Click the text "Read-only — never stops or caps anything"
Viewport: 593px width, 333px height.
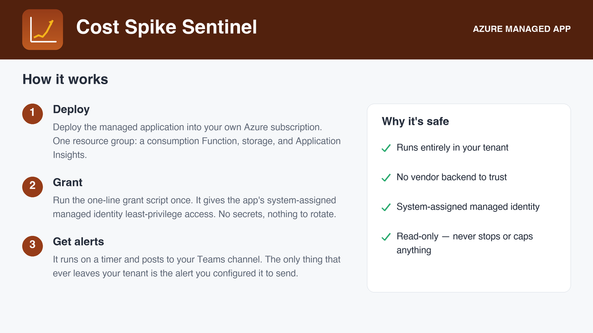[465, 243]
